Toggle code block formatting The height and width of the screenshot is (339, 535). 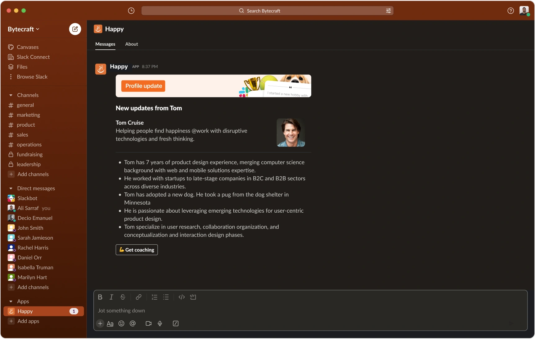pyautogui.click(x=193, y=297)
